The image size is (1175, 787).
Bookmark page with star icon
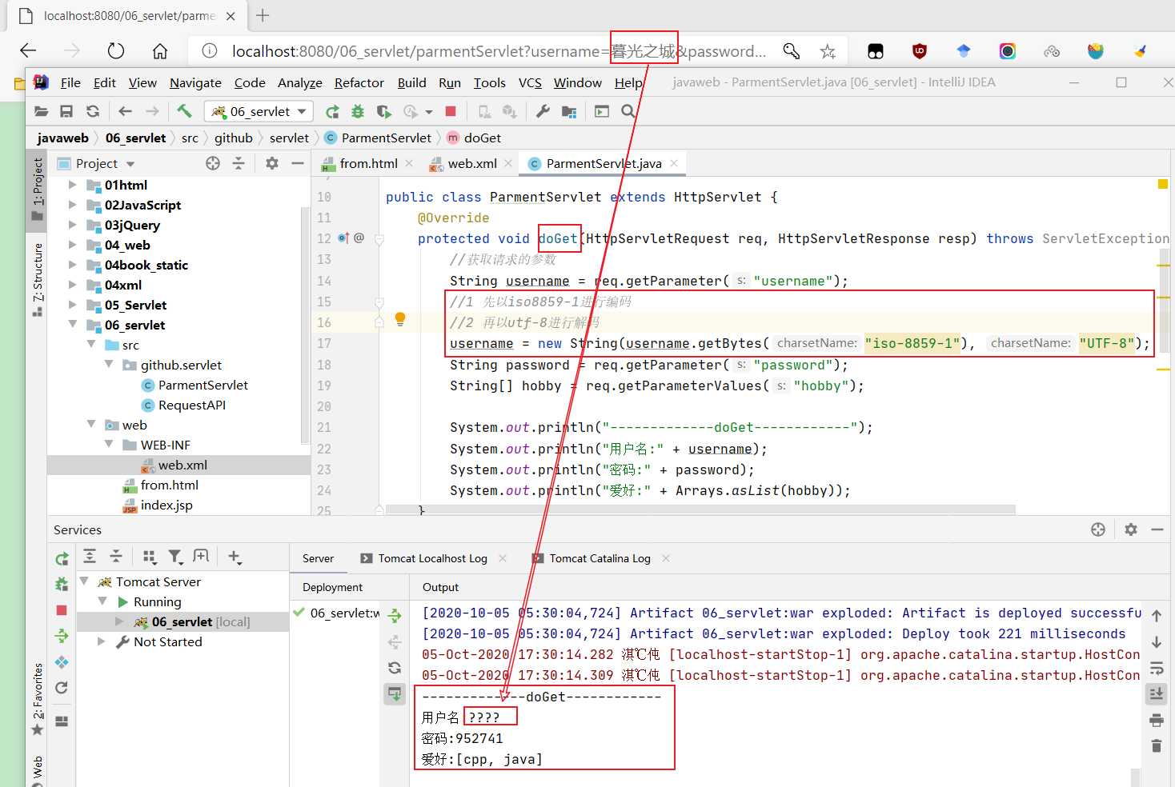[x=828, y=51]
